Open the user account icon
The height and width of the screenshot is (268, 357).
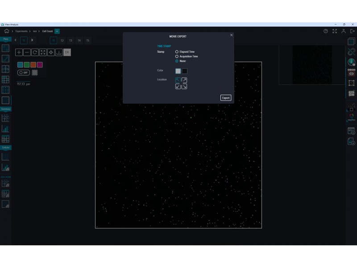click(x=344, y=31)
